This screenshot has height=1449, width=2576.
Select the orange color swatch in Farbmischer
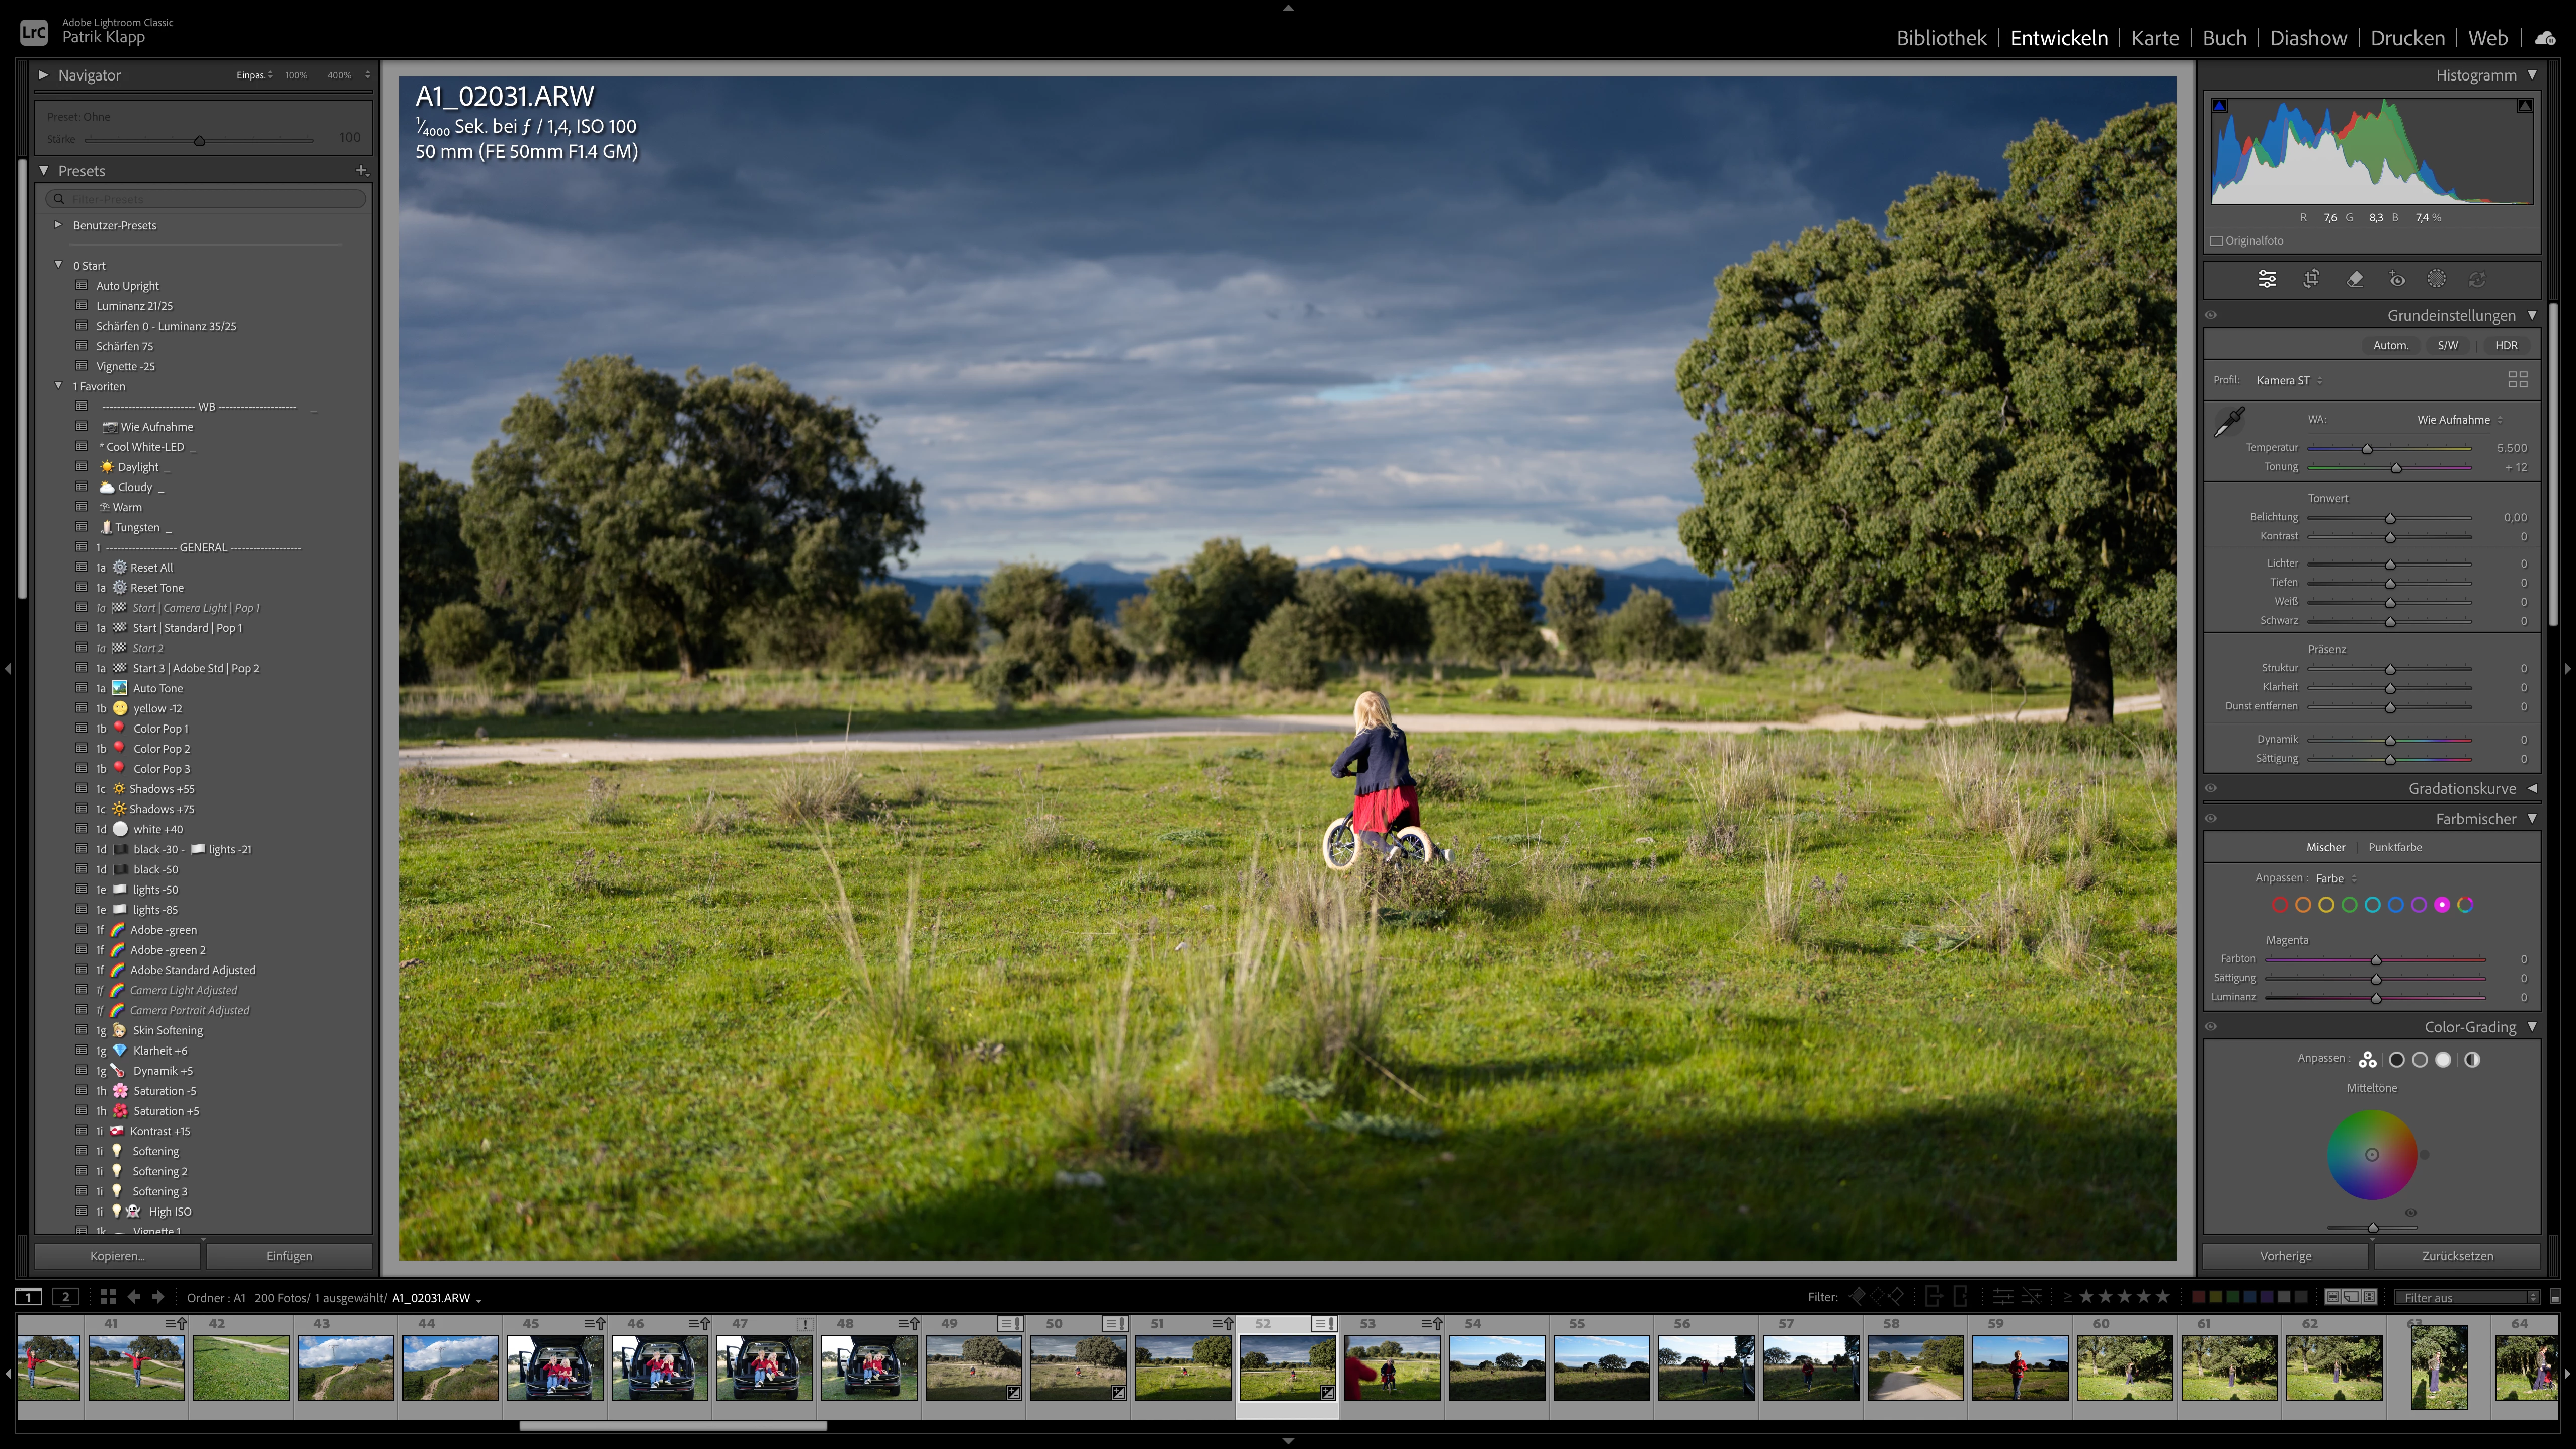tap(2303, 905)
